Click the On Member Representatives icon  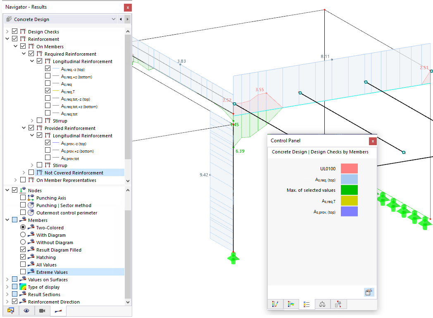coord(31,180)
